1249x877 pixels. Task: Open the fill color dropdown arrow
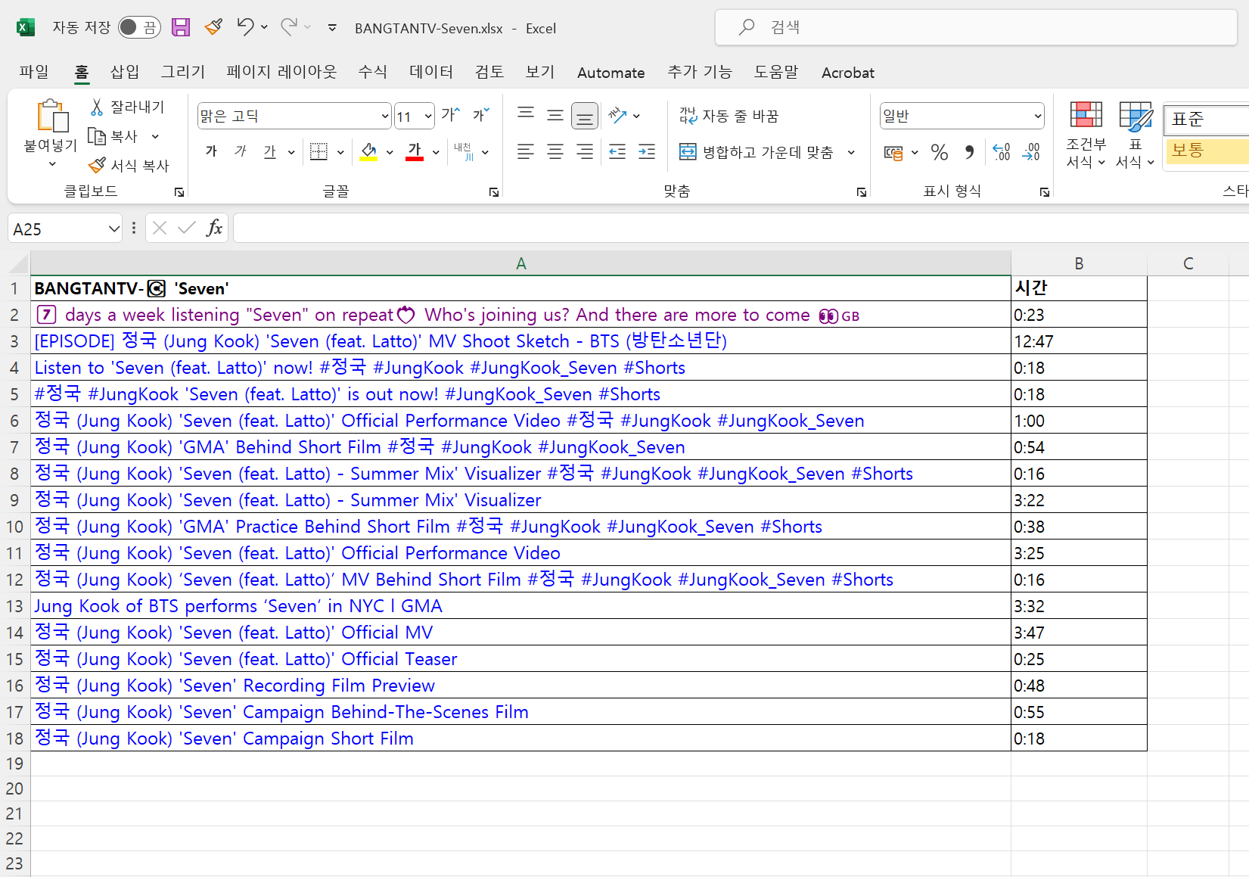[390, 152]
